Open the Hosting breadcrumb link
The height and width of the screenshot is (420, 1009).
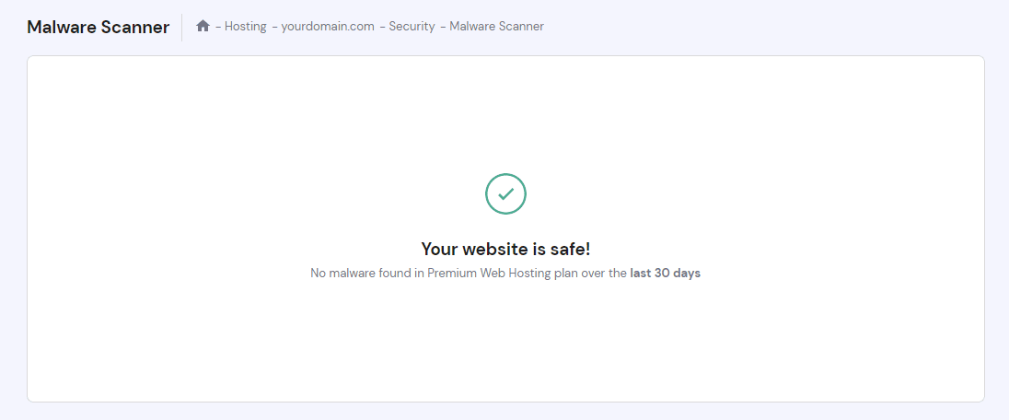click(x=245, y=27)
